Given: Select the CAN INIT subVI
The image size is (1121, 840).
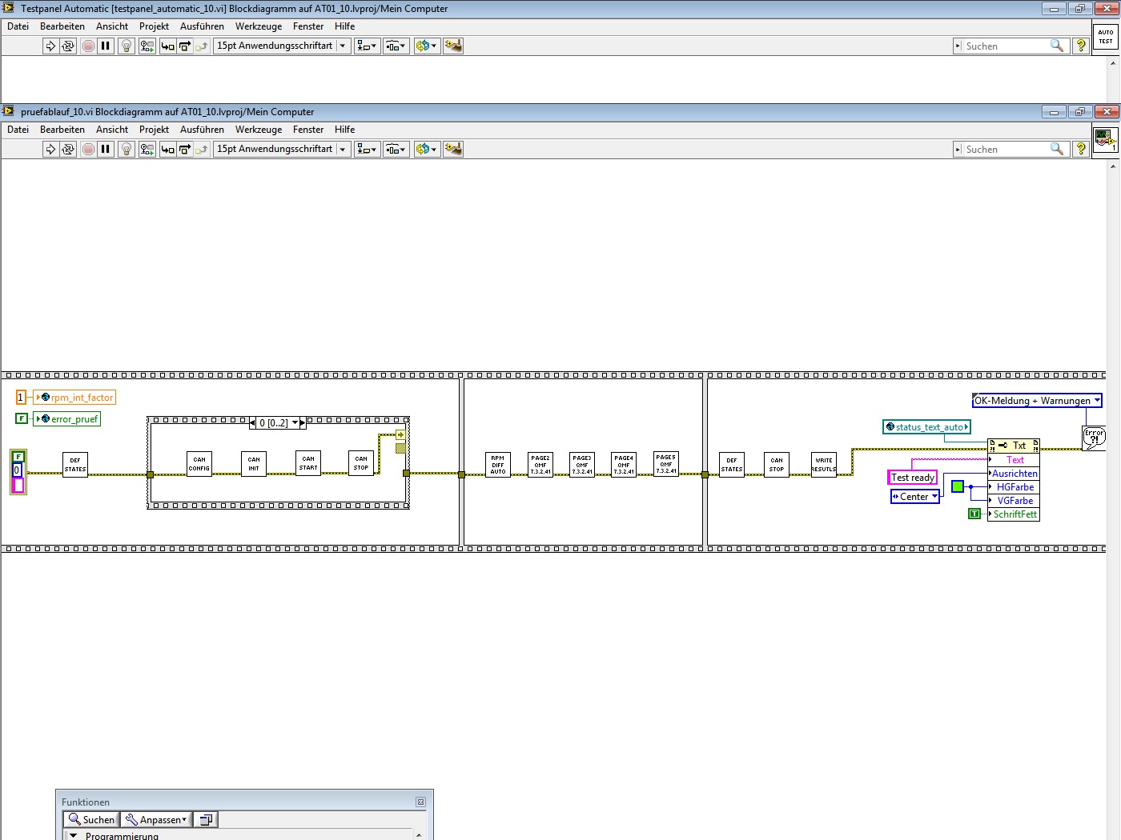Looking at the screenshot, I should [x=254, y=464].
